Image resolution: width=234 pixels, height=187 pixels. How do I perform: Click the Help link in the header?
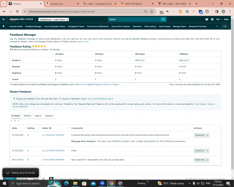(x=226, y=19)
